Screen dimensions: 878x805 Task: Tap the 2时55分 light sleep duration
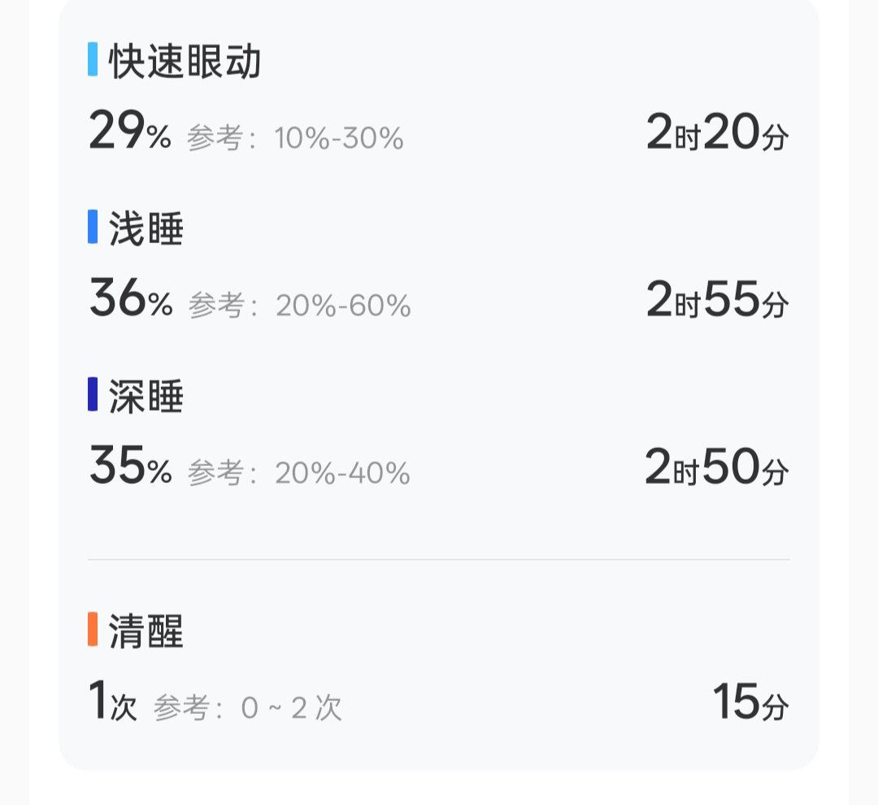(x=717, y=299)
